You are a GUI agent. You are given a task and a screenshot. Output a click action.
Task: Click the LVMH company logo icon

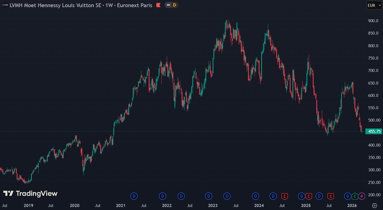point(5,5)
